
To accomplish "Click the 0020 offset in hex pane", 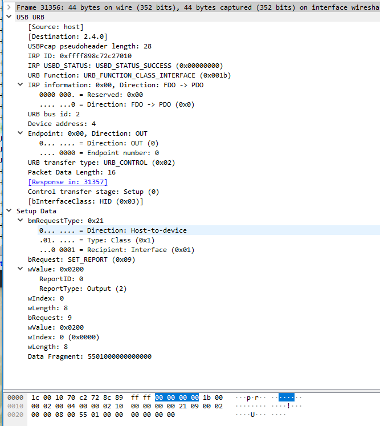I will [15, 415].
